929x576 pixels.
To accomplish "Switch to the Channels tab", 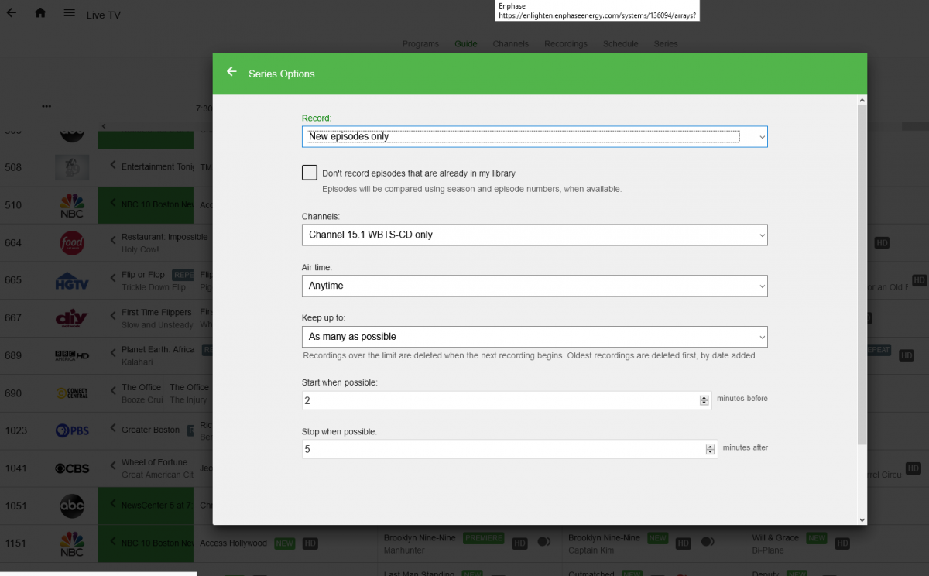I will (x=511, y=44).
